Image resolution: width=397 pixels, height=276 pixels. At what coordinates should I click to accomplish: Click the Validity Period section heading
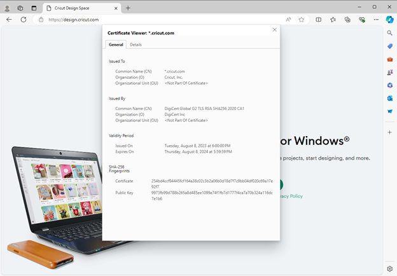(x=121, y=135)
